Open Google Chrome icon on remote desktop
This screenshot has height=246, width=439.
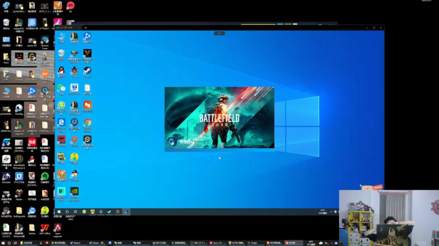click(x=87, y=124)
